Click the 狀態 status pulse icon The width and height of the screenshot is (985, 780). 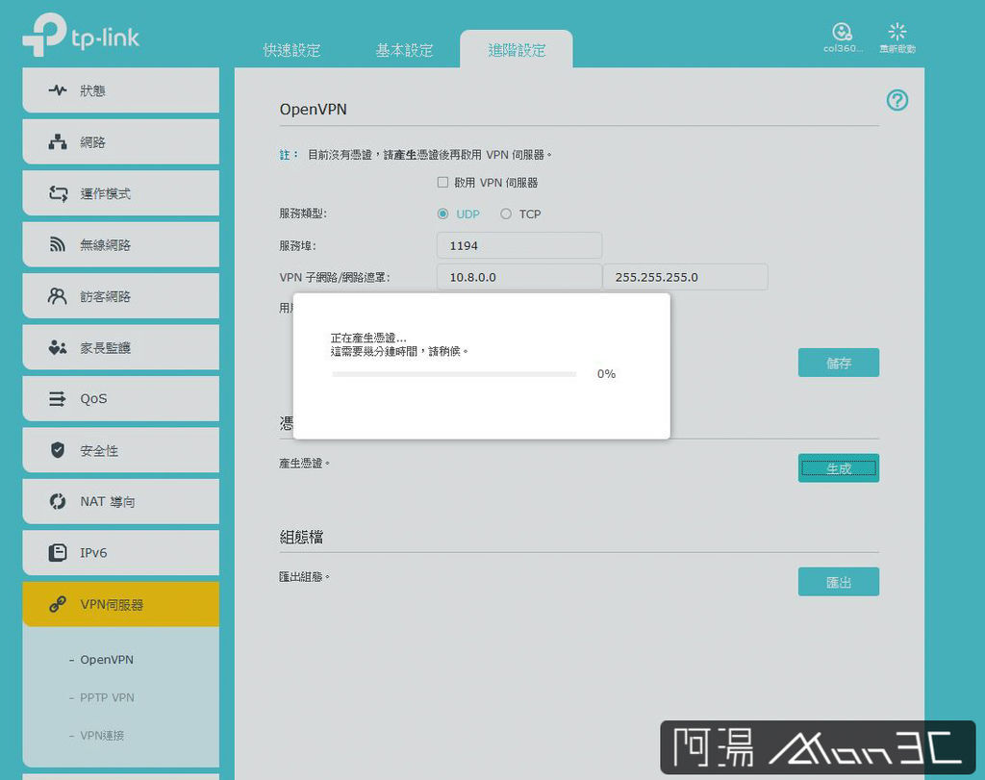pyautogui.click(x=58, y=90)
